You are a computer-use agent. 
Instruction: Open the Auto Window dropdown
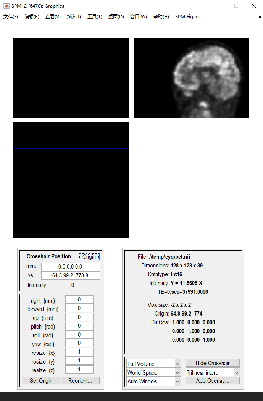click(x=153, y=381)
